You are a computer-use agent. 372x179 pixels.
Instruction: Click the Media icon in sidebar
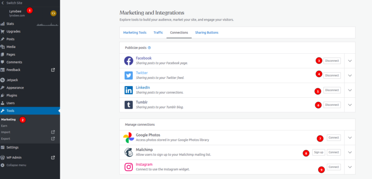click(2, 47)
